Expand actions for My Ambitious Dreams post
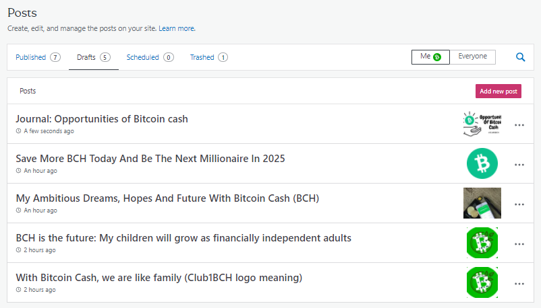The height and width of the screenshot is (308, 541). tap(519, 204)
